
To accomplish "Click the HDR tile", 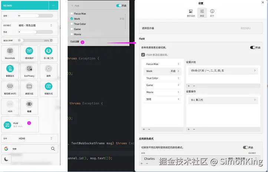I will click(x=10, y=107).
